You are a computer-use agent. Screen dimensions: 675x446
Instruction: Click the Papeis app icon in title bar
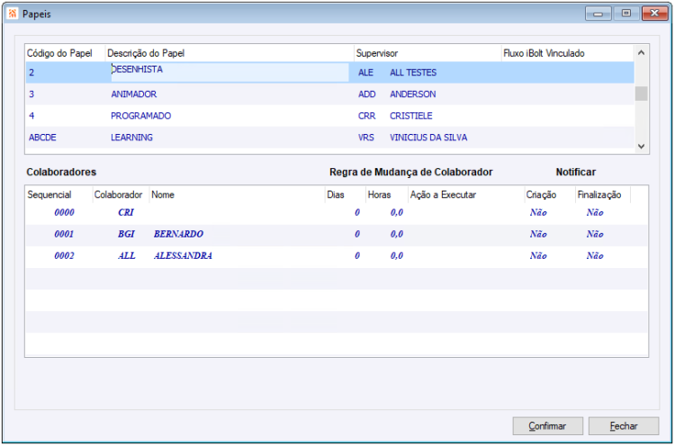pos(13,13)
